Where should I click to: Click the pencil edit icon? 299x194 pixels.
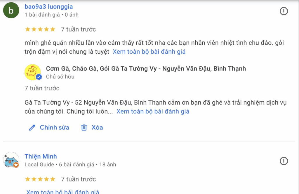32,128
